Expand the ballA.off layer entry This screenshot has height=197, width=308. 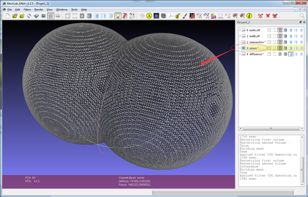[240, 30]
